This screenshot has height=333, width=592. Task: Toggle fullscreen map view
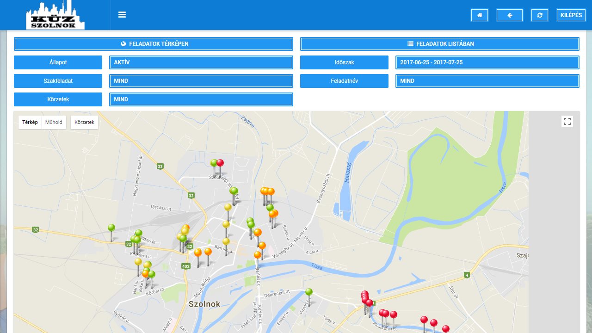point(567,122)
